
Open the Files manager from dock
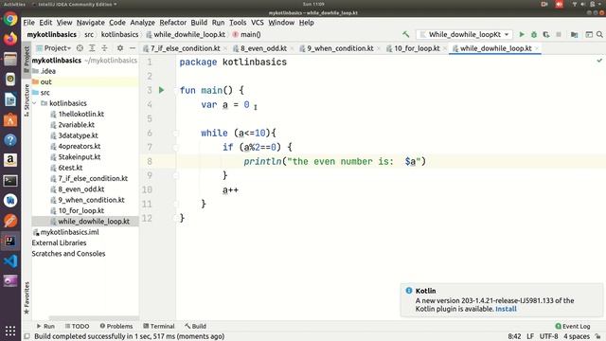click(10, 59)
